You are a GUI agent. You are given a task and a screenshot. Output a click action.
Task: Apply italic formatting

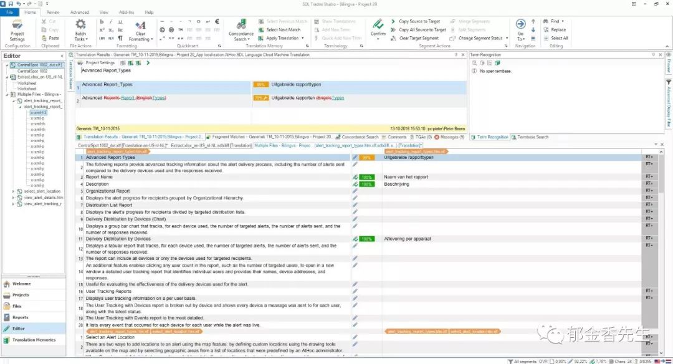pyautogui.click(x=111, y=21)
